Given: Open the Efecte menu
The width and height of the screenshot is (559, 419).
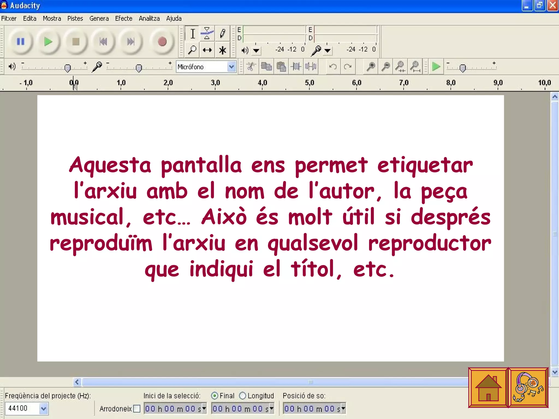Looking at the screenshot, I should coord(124,18).
